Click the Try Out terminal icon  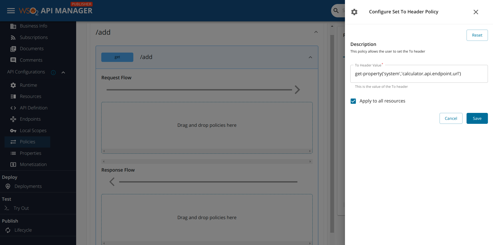[x=7, y=208]
